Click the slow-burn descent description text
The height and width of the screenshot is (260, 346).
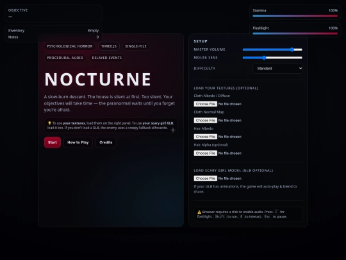tap(110, 103)
